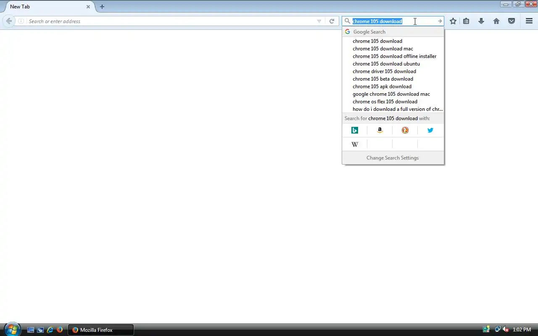Show your bookmarks list icon
Image resolution: width=538 pixels, height=336 pixels.
466,21
